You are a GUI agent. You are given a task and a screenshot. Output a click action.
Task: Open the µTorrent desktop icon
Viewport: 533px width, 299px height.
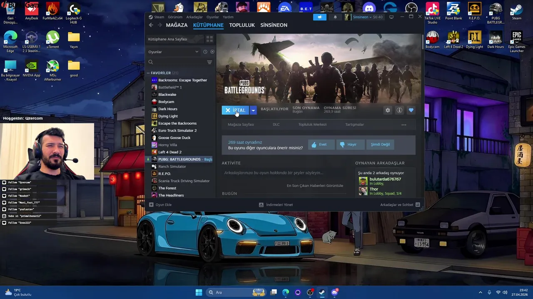(52, 40)
